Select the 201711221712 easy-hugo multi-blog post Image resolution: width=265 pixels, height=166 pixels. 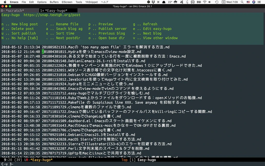point(75,93)
